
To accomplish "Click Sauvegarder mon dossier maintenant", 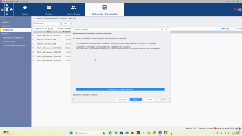I will 120,89.
